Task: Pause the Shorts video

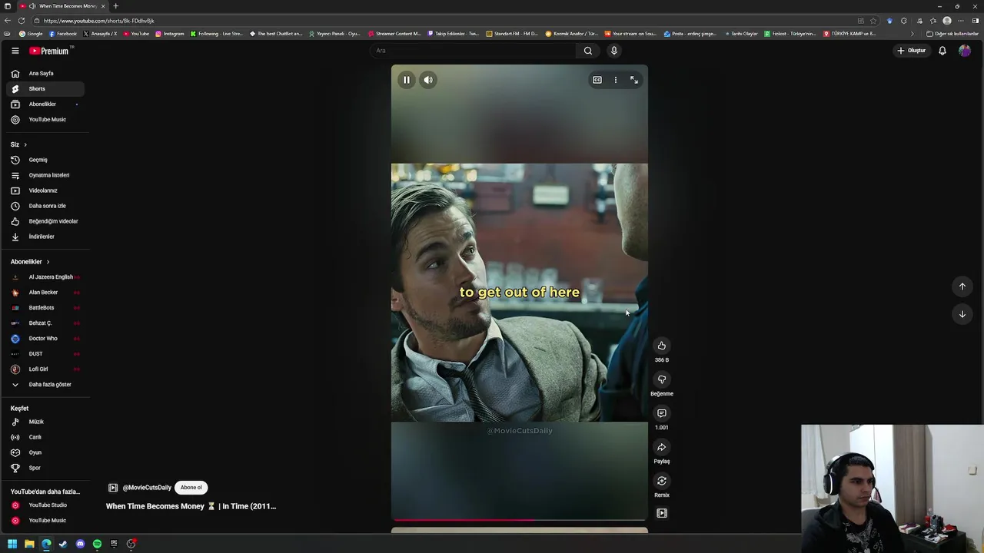Action: point(407,80)
